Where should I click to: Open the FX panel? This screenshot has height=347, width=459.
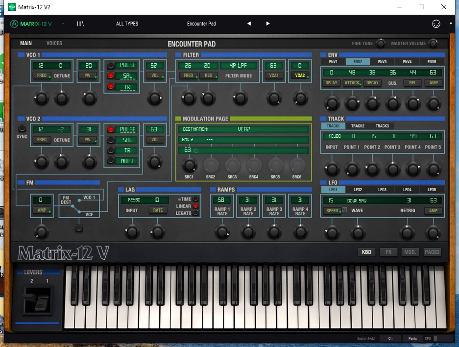click(388, 252)
